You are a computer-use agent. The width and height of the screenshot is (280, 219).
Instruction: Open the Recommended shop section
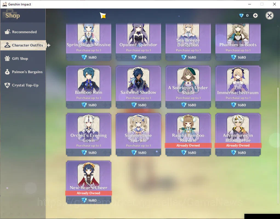(x=23, y=32)
